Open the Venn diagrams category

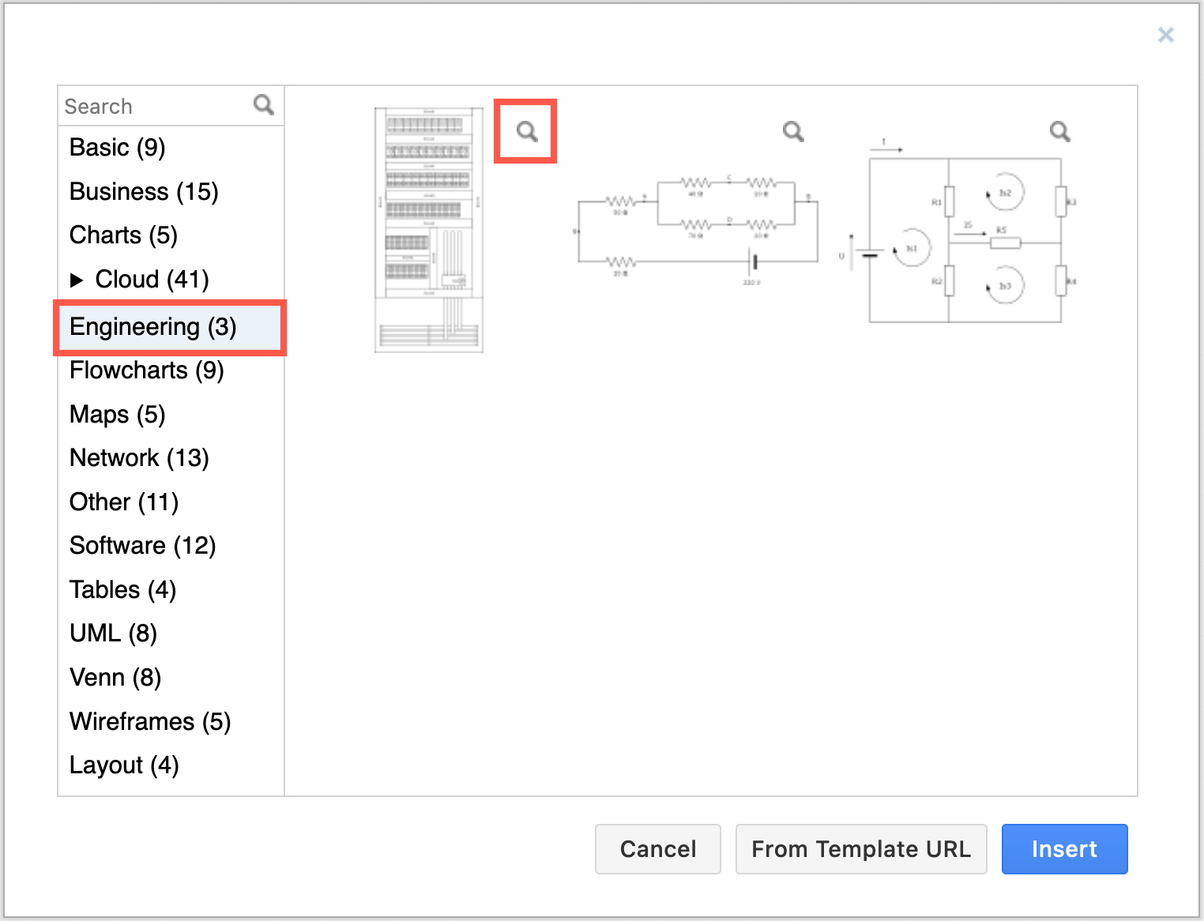pyautogui.click(x=115, y=677)
